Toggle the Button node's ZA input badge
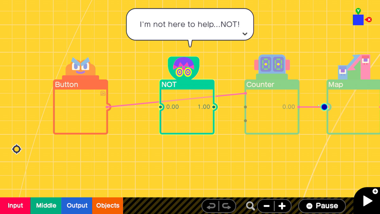The height and width of the screenshot is (214, 380). pos(103,93)
